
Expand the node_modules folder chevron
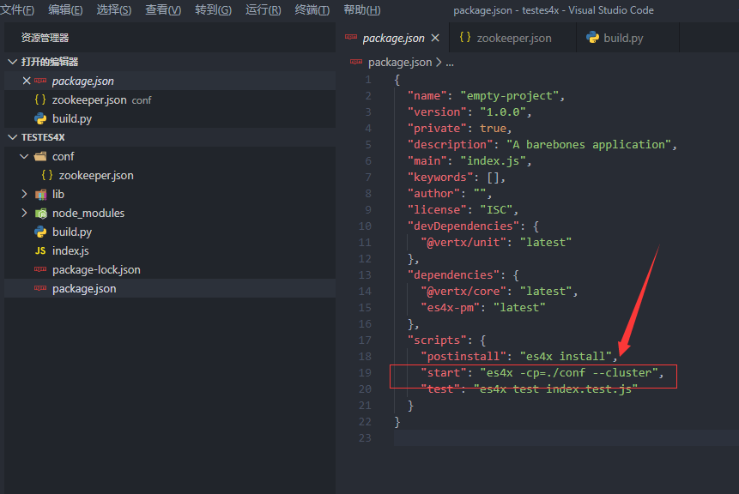[24, 213]
